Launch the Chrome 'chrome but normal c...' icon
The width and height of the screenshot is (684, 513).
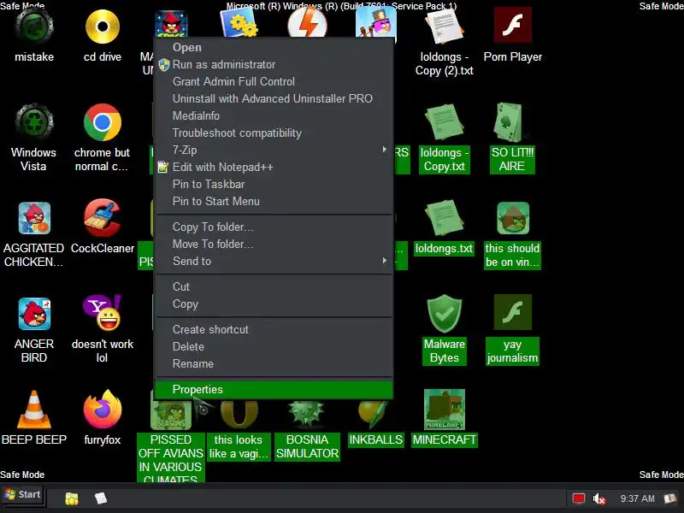coord(103,122)
